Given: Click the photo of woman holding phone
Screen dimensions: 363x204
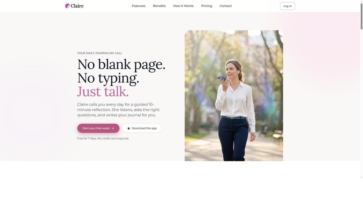Looking at the screenshot, I should [x=234, y=96].
